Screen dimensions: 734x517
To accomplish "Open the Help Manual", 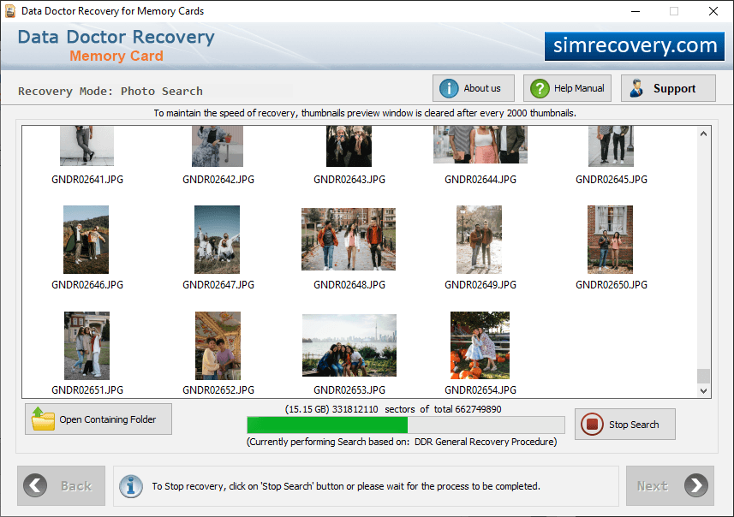I will [567, 88].
